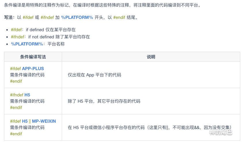The image size is (244, 143).
Task: Click description 仅出现在 App 平台下的代码
Action: pyautogui.click(x=94, y=75)
